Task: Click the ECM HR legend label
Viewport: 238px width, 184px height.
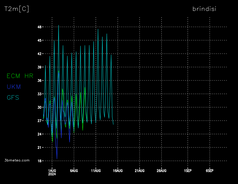Action: click(20, 76)
